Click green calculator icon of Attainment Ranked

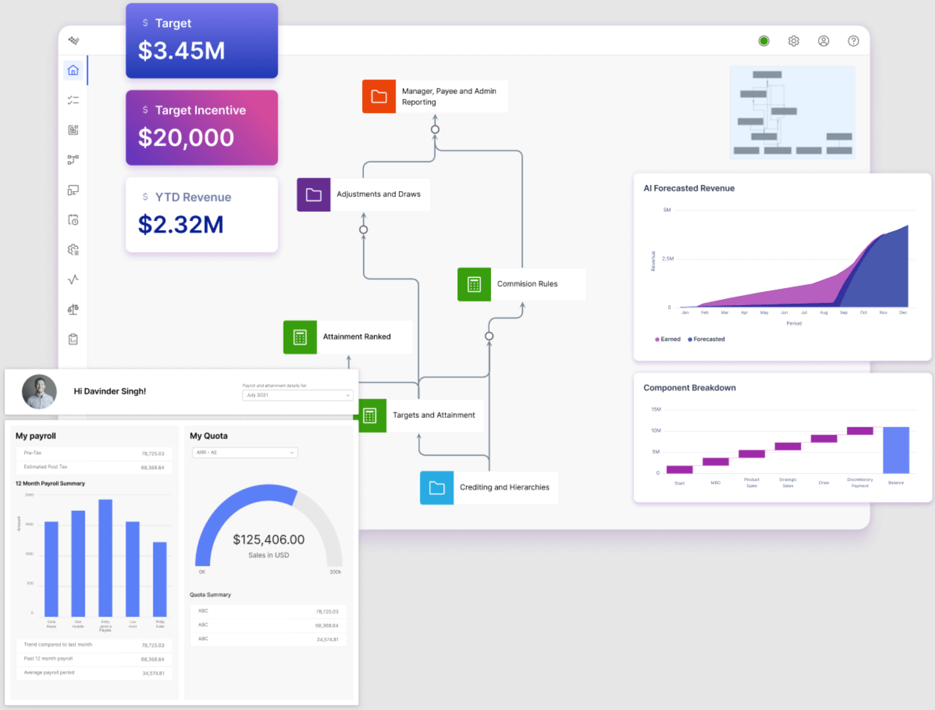[x=300, y=337]
